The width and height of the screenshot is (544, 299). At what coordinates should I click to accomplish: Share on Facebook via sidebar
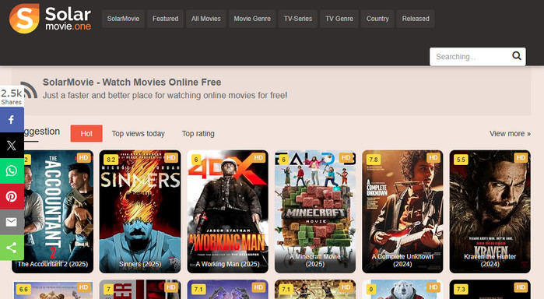point(12,120)
